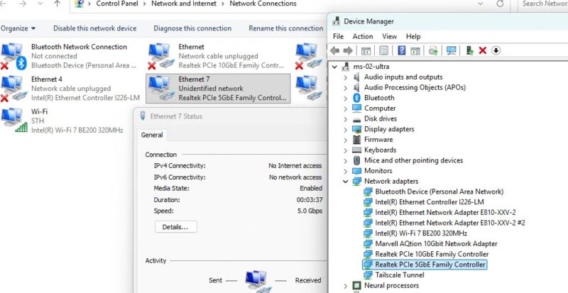Expand the Neural processors category chevron
Image resolution: width=568 pixels, height=293 pixels.
(345, 286)
